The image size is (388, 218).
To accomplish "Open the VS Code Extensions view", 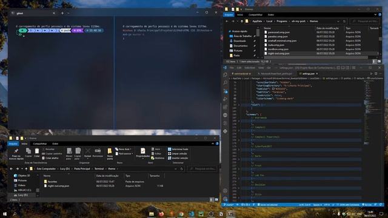I will (x=225, y=107).
